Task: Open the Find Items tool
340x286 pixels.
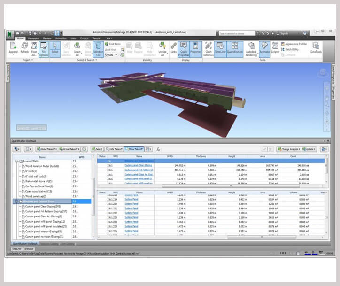Action: [x=113, y=44]
